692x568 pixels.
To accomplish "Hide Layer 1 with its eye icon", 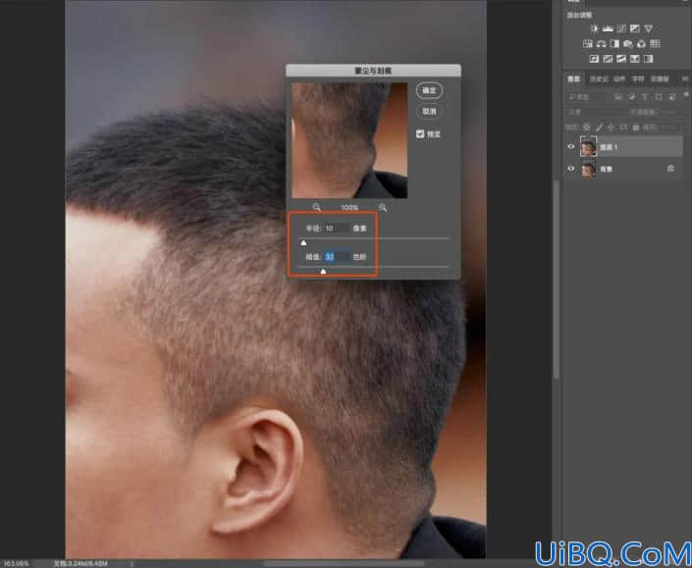I will tap(571, 147).
